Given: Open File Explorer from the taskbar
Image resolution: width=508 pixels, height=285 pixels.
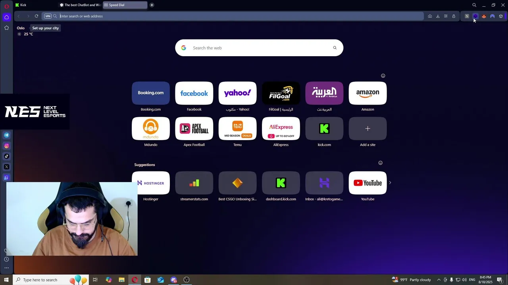Looking at the screenshot, I should [x=121, y=280].
